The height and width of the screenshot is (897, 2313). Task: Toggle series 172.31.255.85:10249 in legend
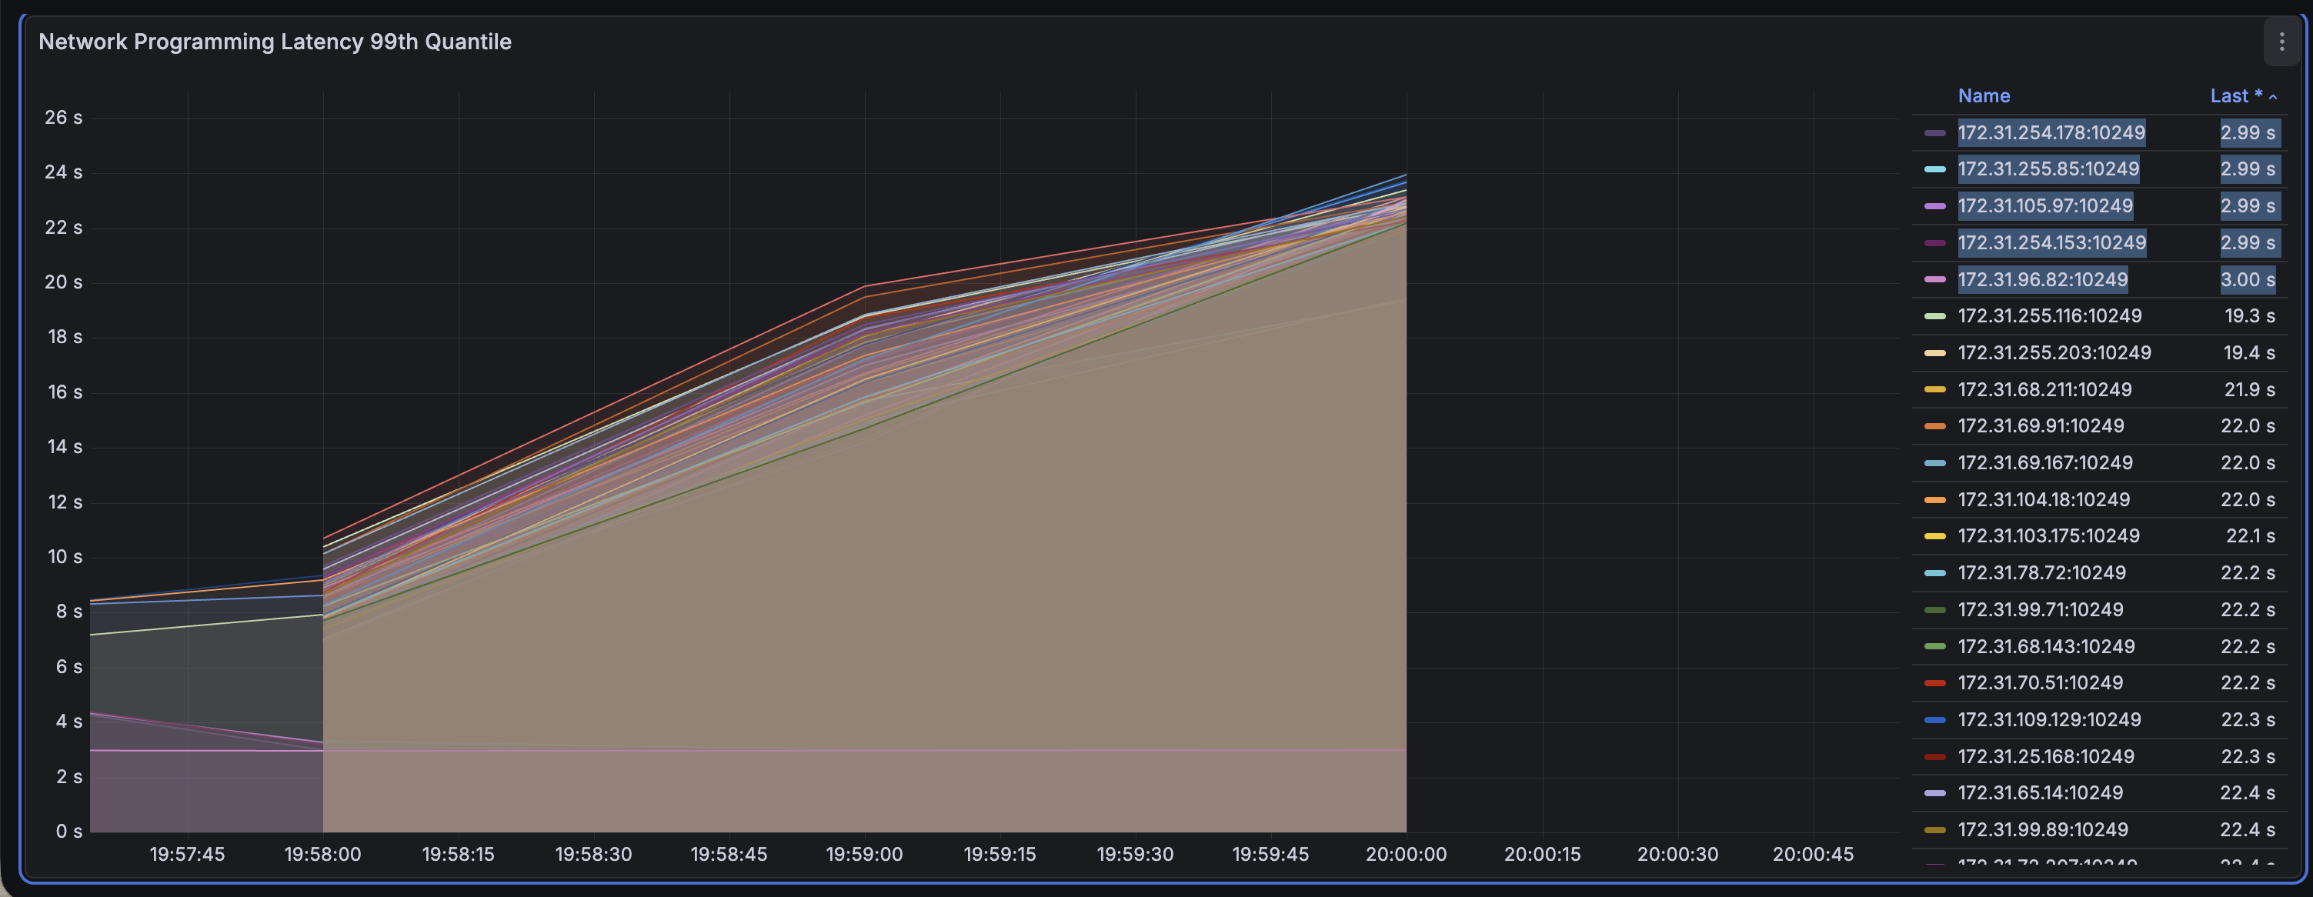(2049, 168)
